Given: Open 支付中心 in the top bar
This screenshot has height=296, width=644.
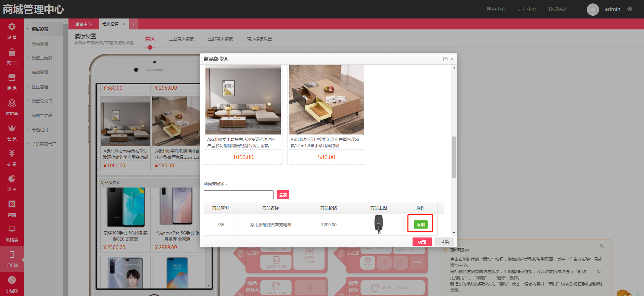Looking at the screenshot, I should (x=527, y=9).
